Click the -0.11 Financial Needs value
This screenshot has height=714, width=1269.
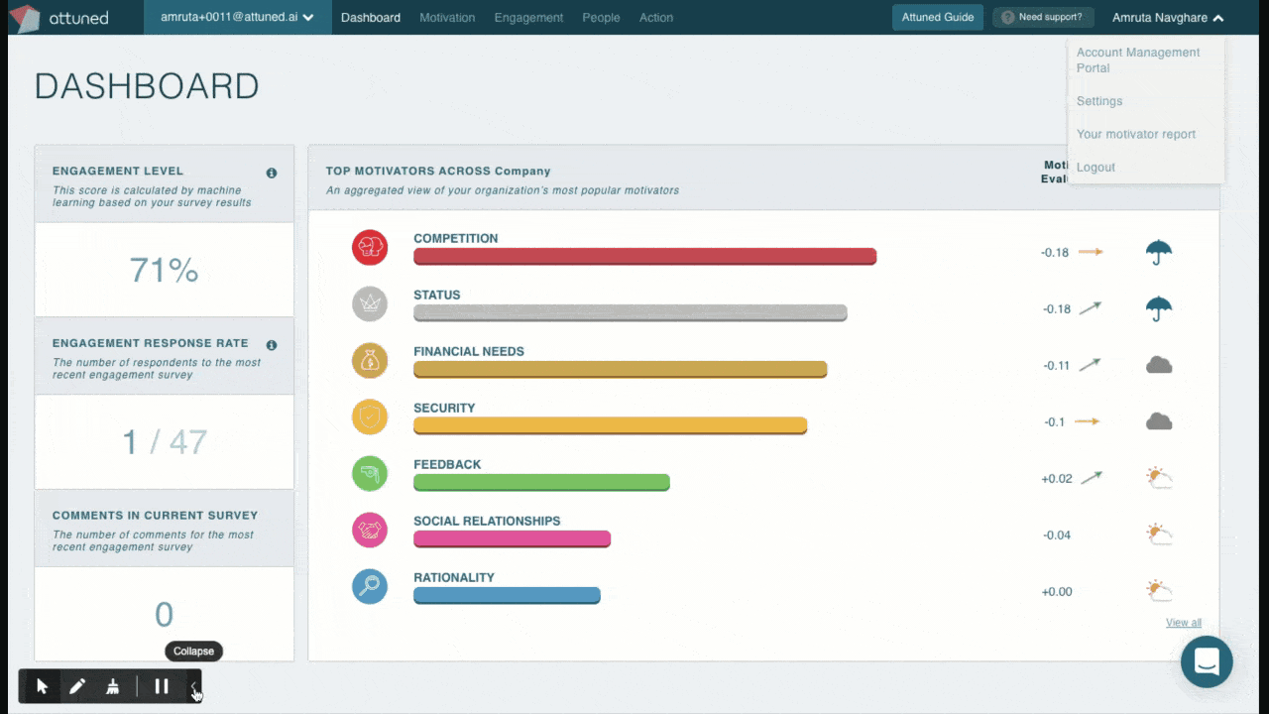[1057, 366]
